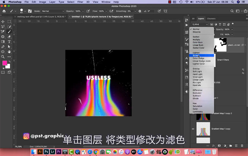Open the Smoothing dropdown arrow
Screen dimensions: 248x156
[135, 11]
